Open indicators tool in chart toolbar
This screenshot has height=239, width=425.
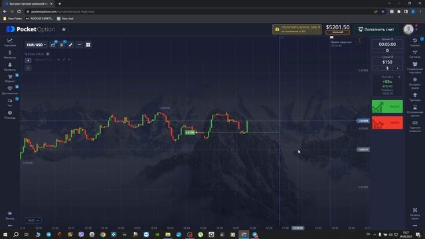click(62, 44)
